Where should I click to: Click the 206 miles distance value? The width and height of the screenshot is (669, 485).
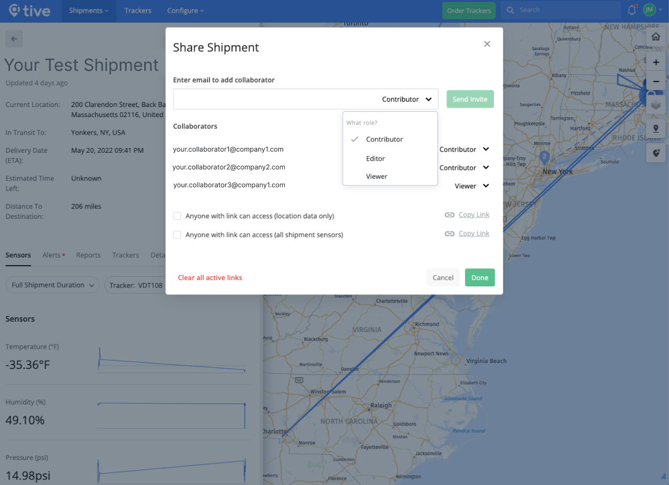click(86, 207)
